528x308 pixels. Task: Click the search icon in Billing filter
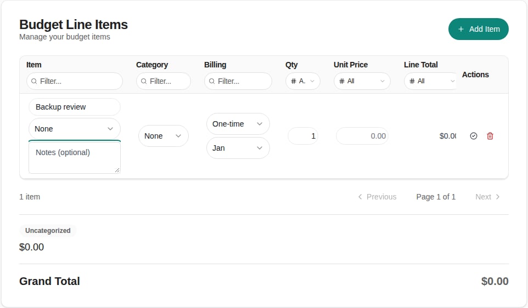pos(212,81)
